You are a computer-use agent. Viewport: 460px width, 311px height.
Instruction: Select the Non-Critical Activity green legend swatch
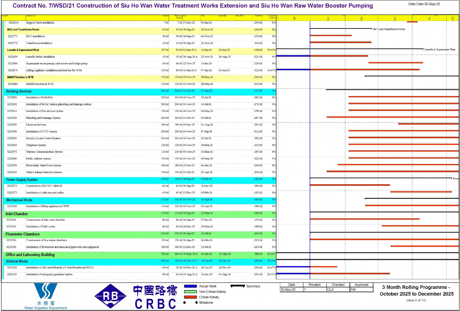[x=191, y=292]
